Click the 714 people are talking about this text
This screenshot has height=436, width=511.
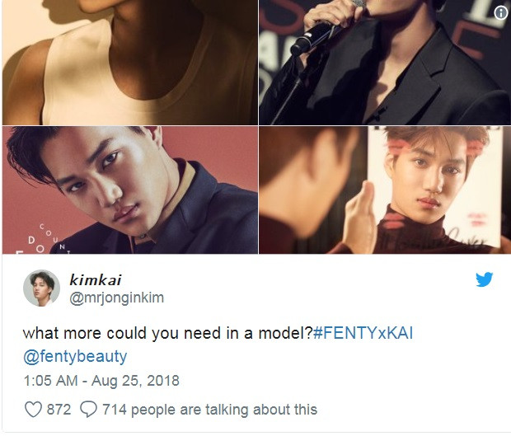[209, 410]
